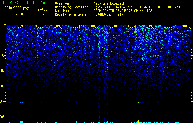The width and height of the screenshot is (193, 123).
Task: Click the 1.1 kHz axis label
Action: [x=2, y=40]
